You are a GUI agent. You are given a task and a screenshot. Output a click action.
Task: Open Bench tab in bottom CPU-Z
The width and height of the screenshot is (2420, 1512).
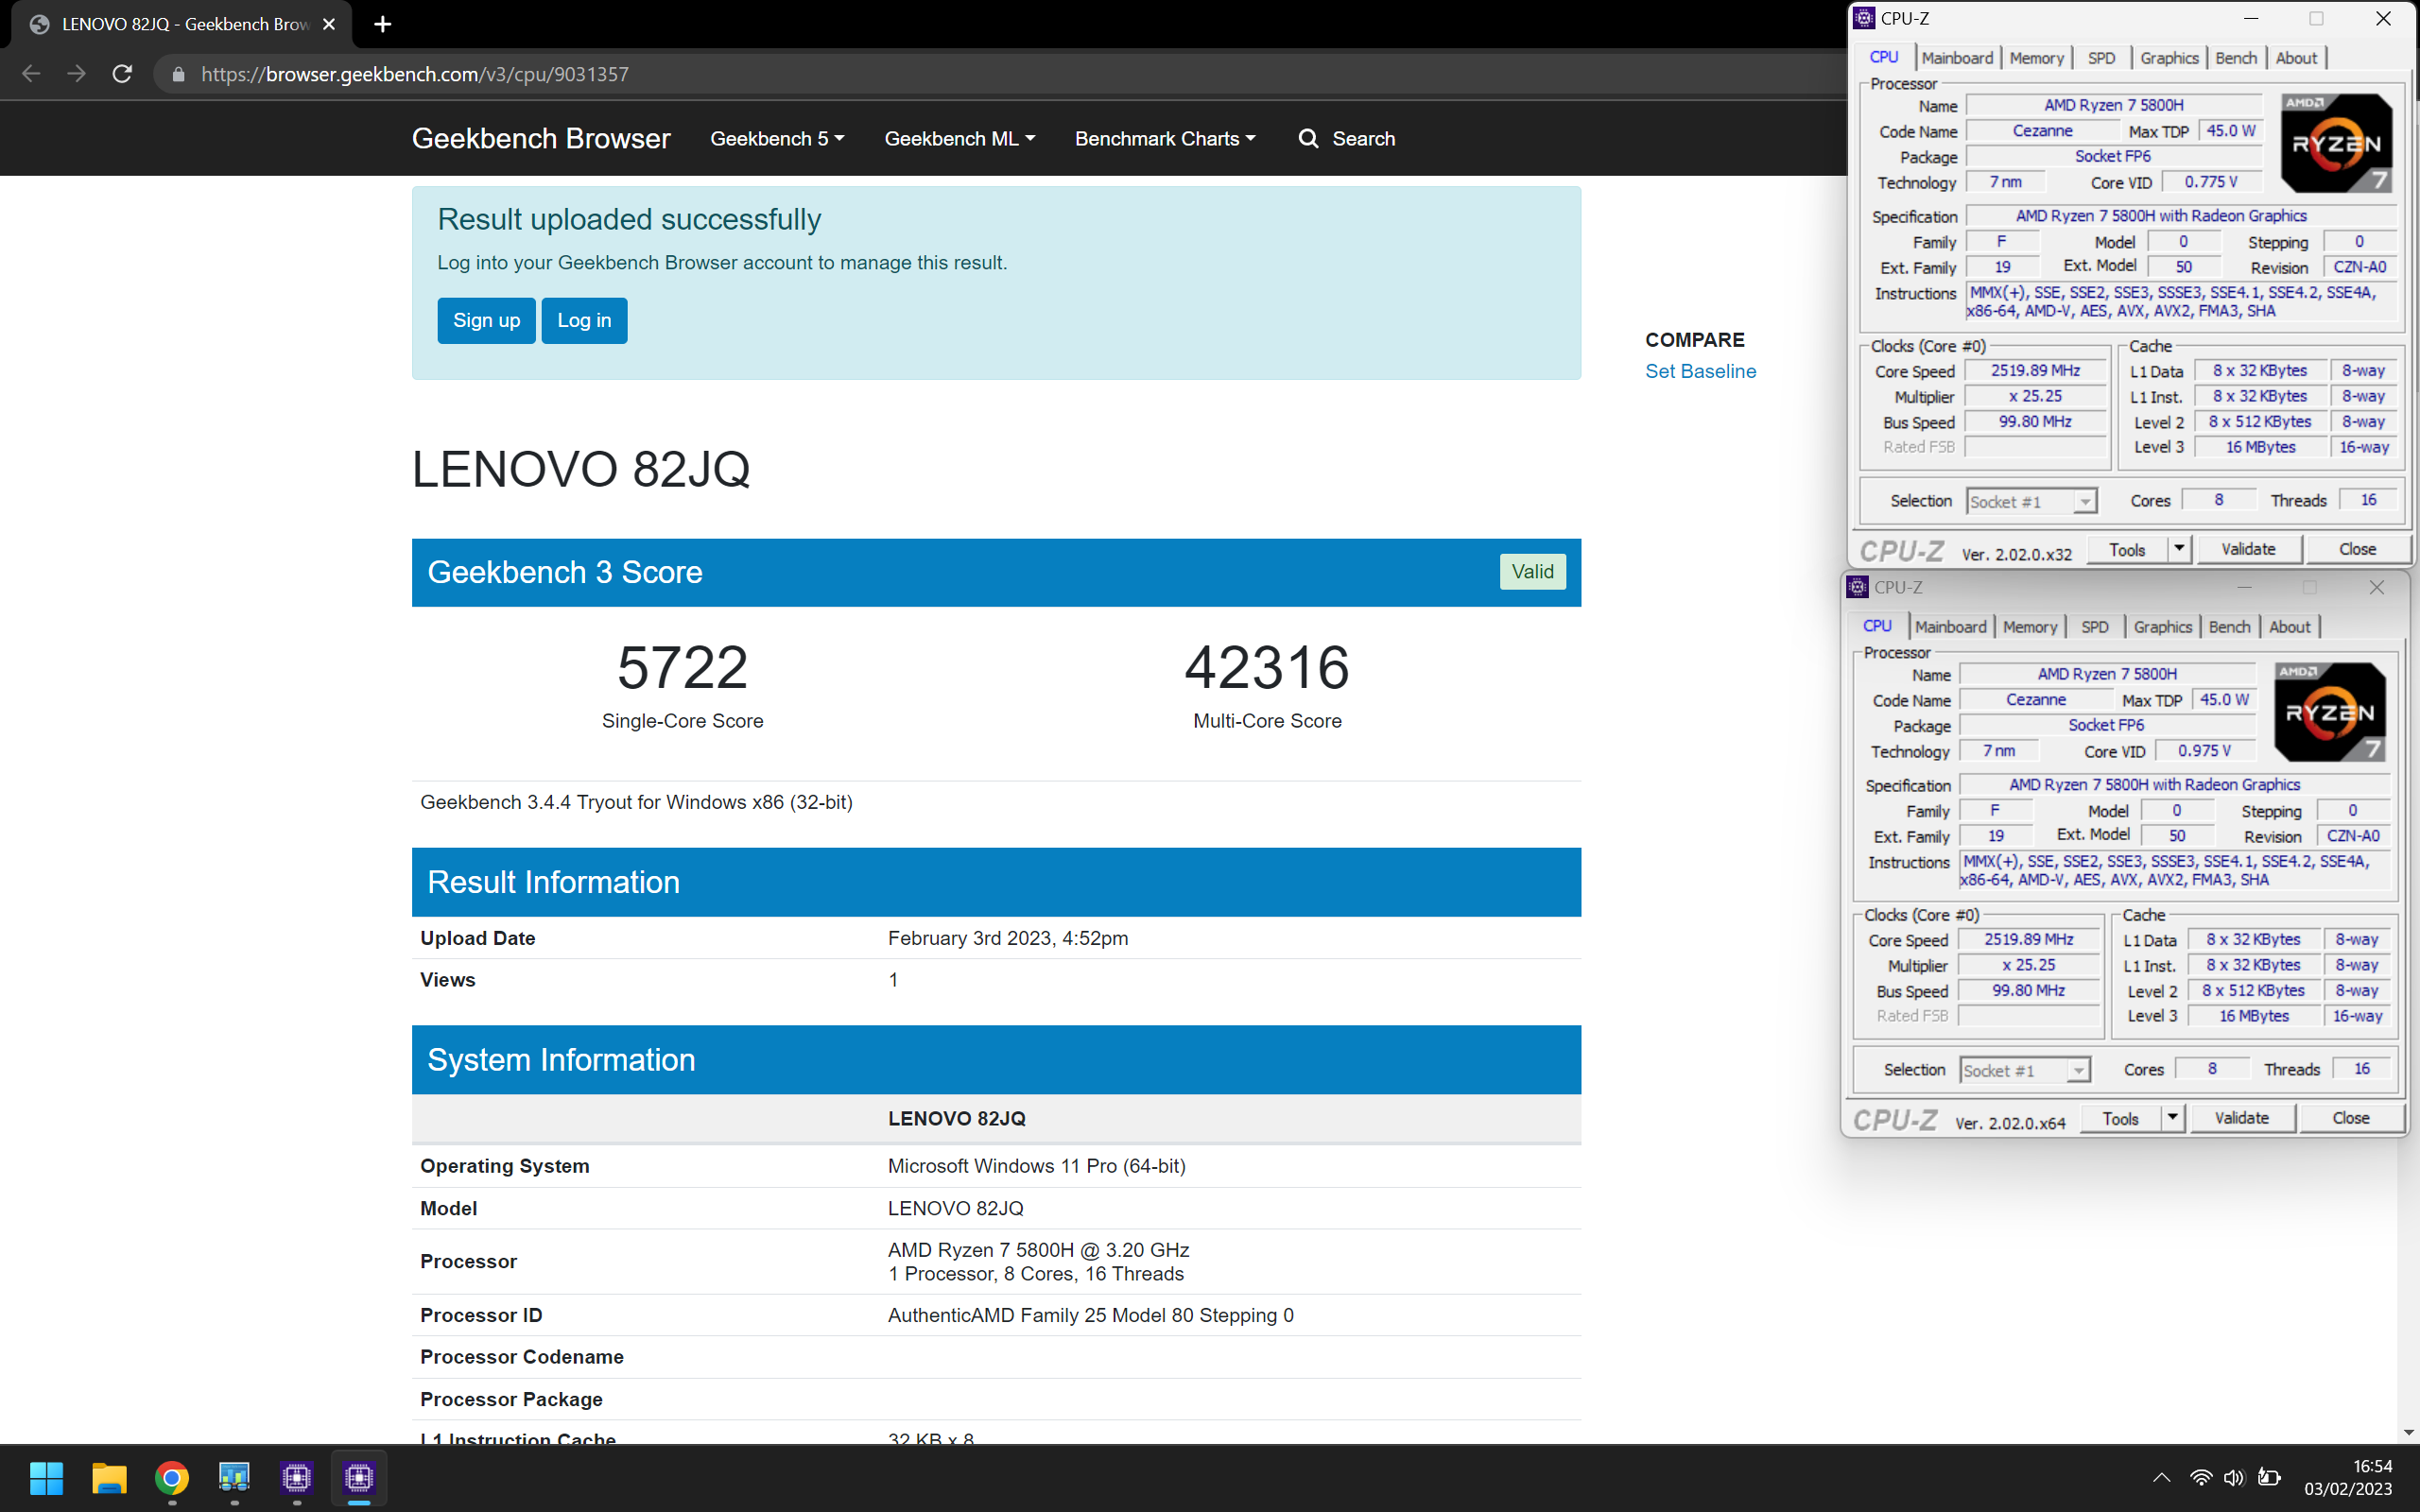[x=2229, y=627]
